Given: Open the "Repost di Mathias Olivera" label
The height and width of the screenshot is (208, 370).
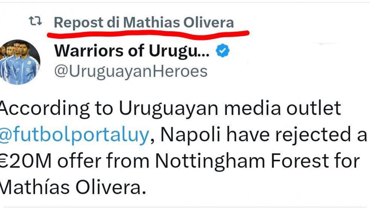Looking at the screenshot, I should (144, 23).
